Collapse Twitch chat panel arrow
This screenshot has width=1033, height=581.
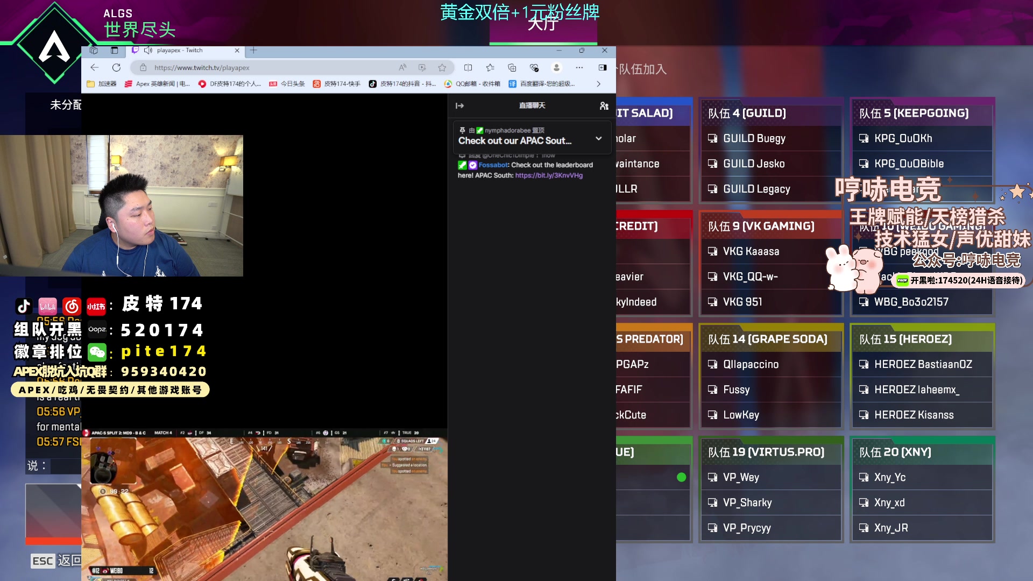tap(459, 105)
